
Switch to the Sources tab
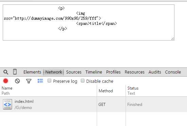click(74, 72)
